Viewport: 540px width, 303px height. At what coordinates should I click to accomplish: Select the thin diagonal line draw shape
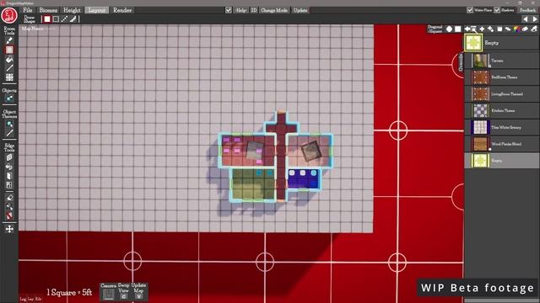64,19
